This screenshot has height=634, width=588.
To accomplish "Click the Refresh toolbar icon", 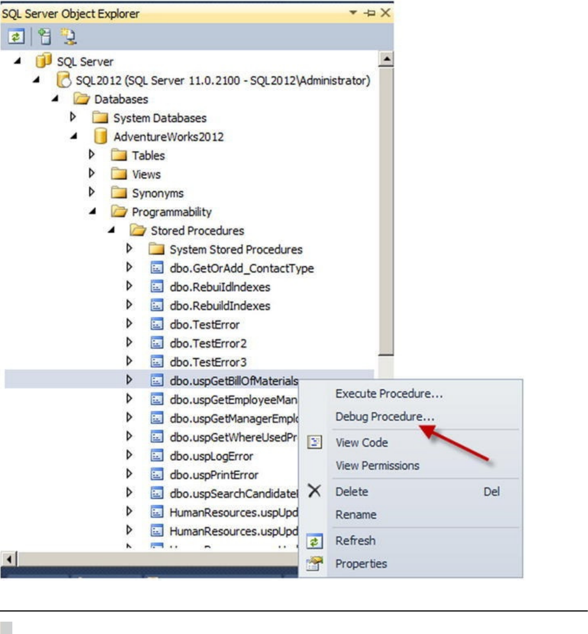I will click(x=16, y=37).
